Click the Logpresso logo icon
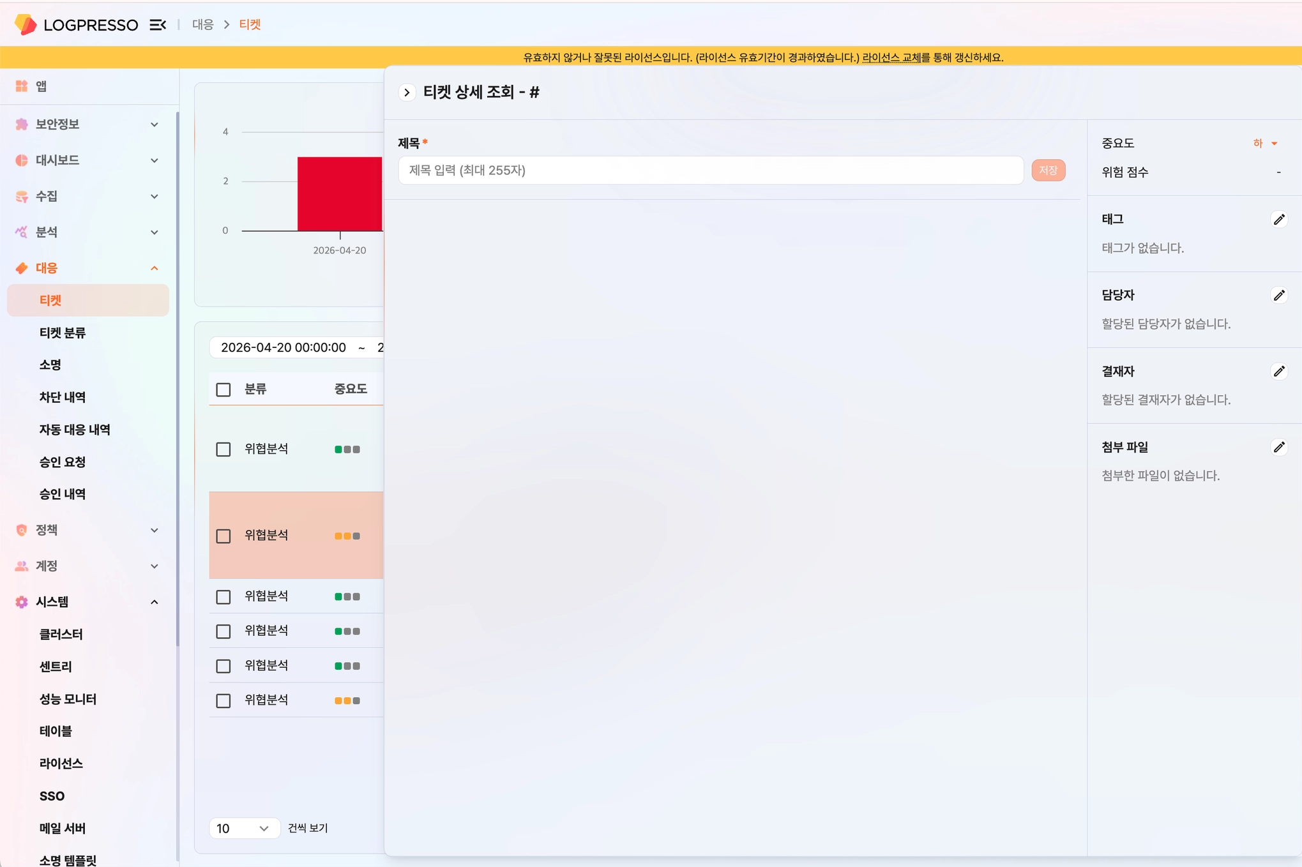The image size is (1302, 867). (x=26, y=24)
